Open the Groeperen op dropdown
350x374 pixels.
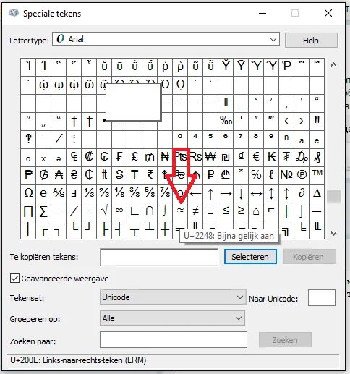click(172, 318)
